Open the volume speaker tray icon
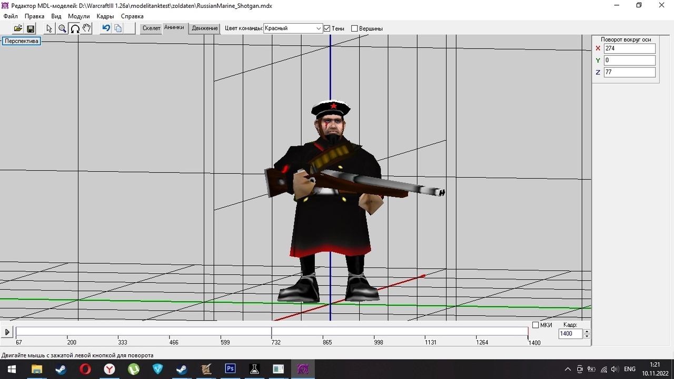The height and width of the screenshot is (379, 674). [x=614, y=369]
